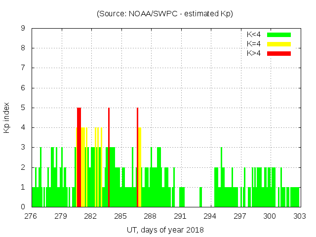316x237 pixels.
Task: Select the "K>4" legend label text
Action: click(254, 53)
